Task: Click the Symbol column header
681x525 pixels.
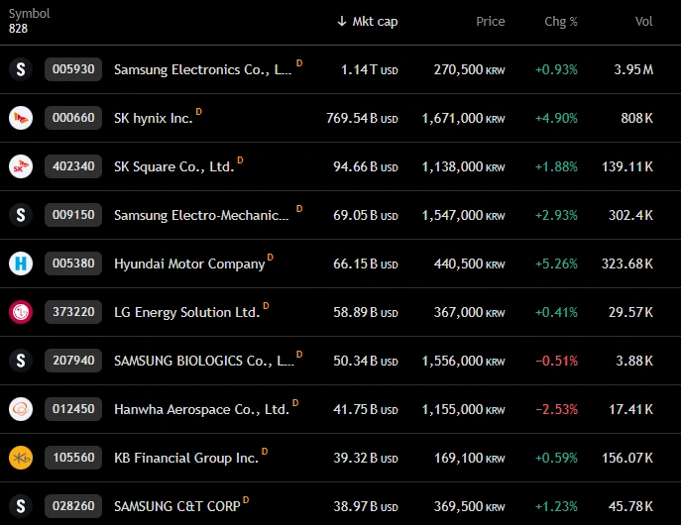Action: 29,14
